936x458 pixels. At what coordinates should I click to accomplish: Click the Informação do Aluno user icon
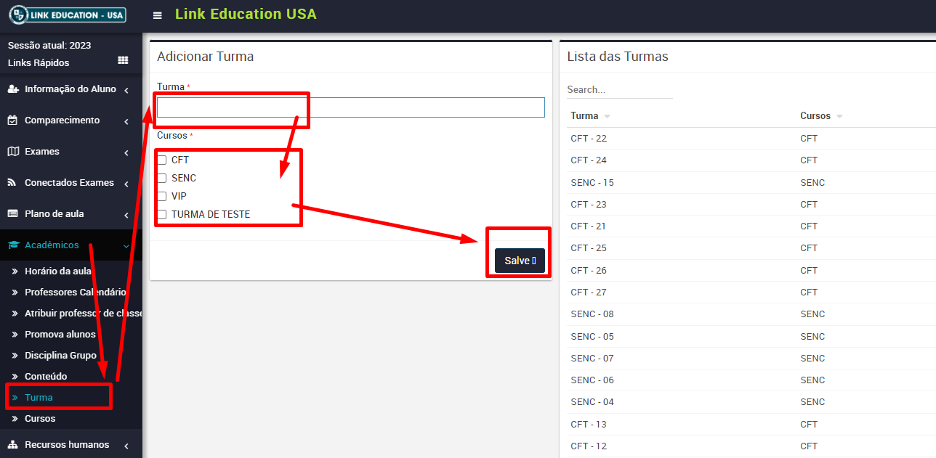coord(12,89)
